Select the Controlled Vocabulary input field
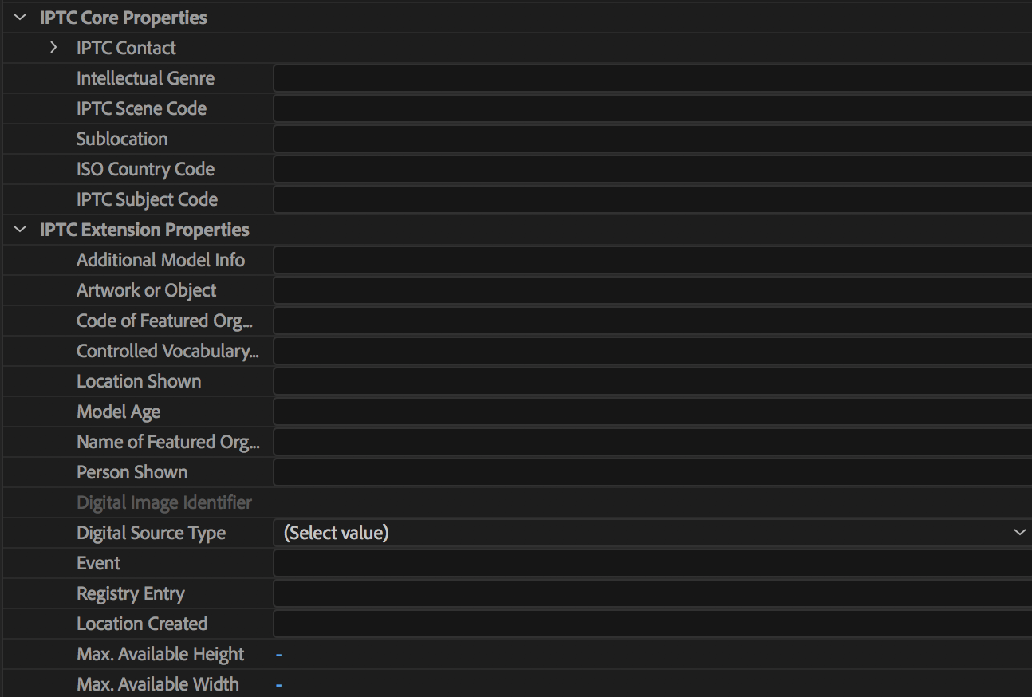The width and height of the screenshot is (1032, 697). [558, 350]
